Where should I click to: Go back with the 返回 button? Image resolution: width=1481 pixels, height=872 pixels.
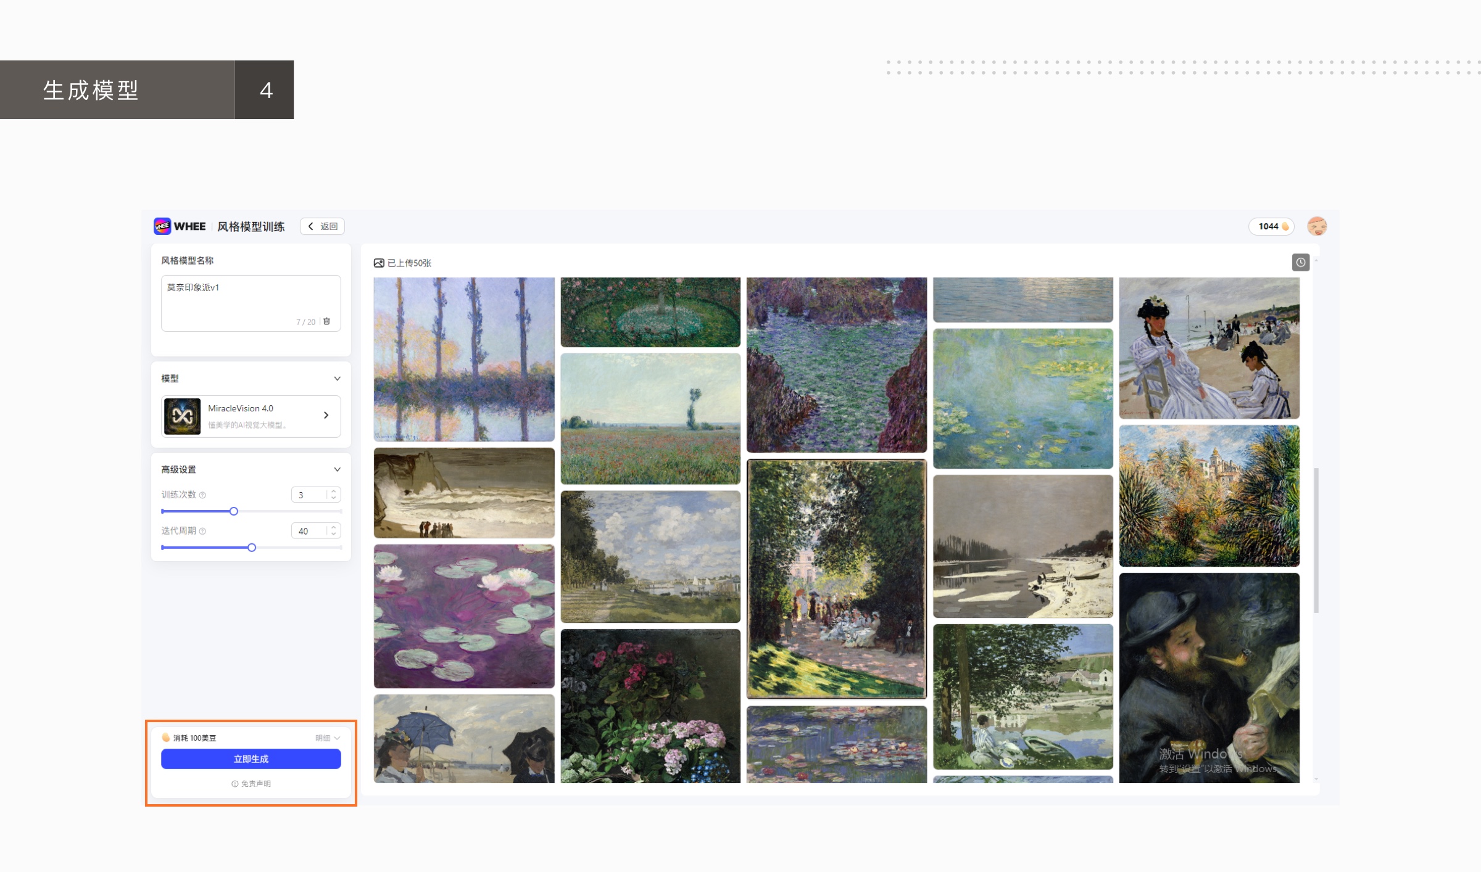(x=322, y=226)
